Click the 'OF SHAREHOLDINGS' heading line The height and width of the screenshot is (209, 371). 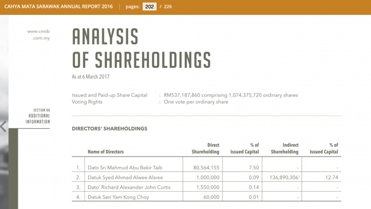[141, 60]
